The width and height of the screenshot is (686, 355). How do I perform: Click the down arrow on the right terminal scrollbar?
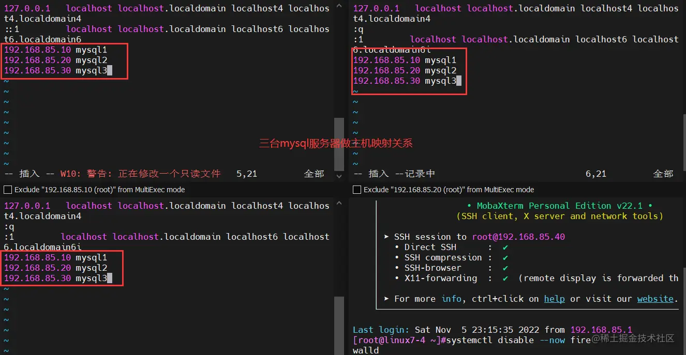(x=682, y=177)
